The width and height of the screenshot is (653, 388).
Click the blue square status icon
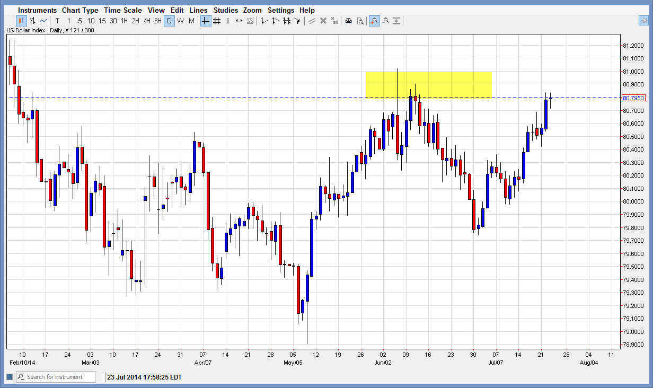tap(9, 377)
